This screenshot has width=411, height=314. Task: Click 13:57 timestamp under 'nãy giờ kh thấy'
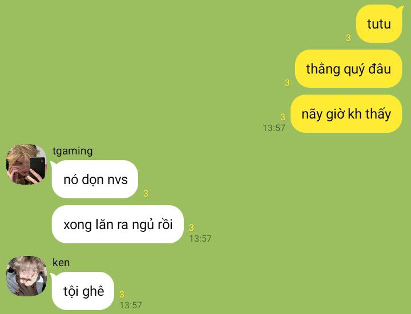[274, 128]
